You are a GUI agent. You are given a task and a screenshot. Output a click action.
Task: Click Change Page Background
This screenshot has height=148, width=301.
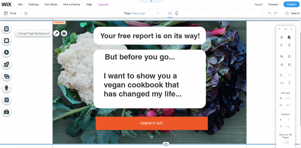coord(33,33)
